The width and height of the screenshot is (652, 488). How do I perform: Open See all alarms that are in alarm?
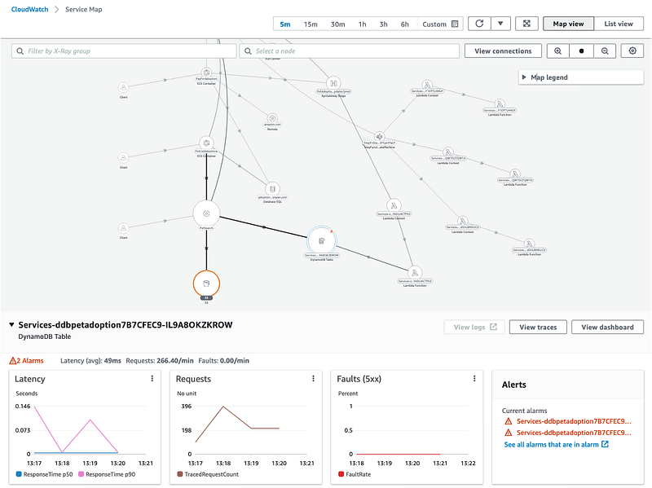(x=556, y=444)
